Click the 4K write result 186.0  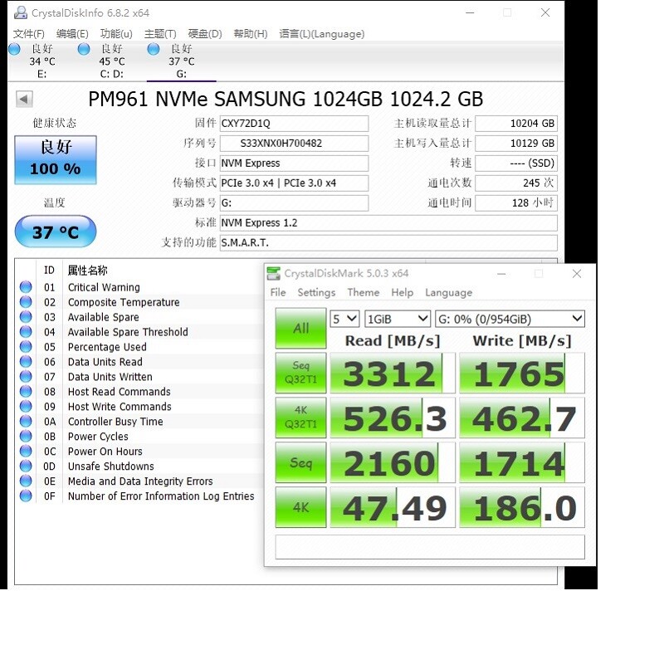(x=522, y=507)
